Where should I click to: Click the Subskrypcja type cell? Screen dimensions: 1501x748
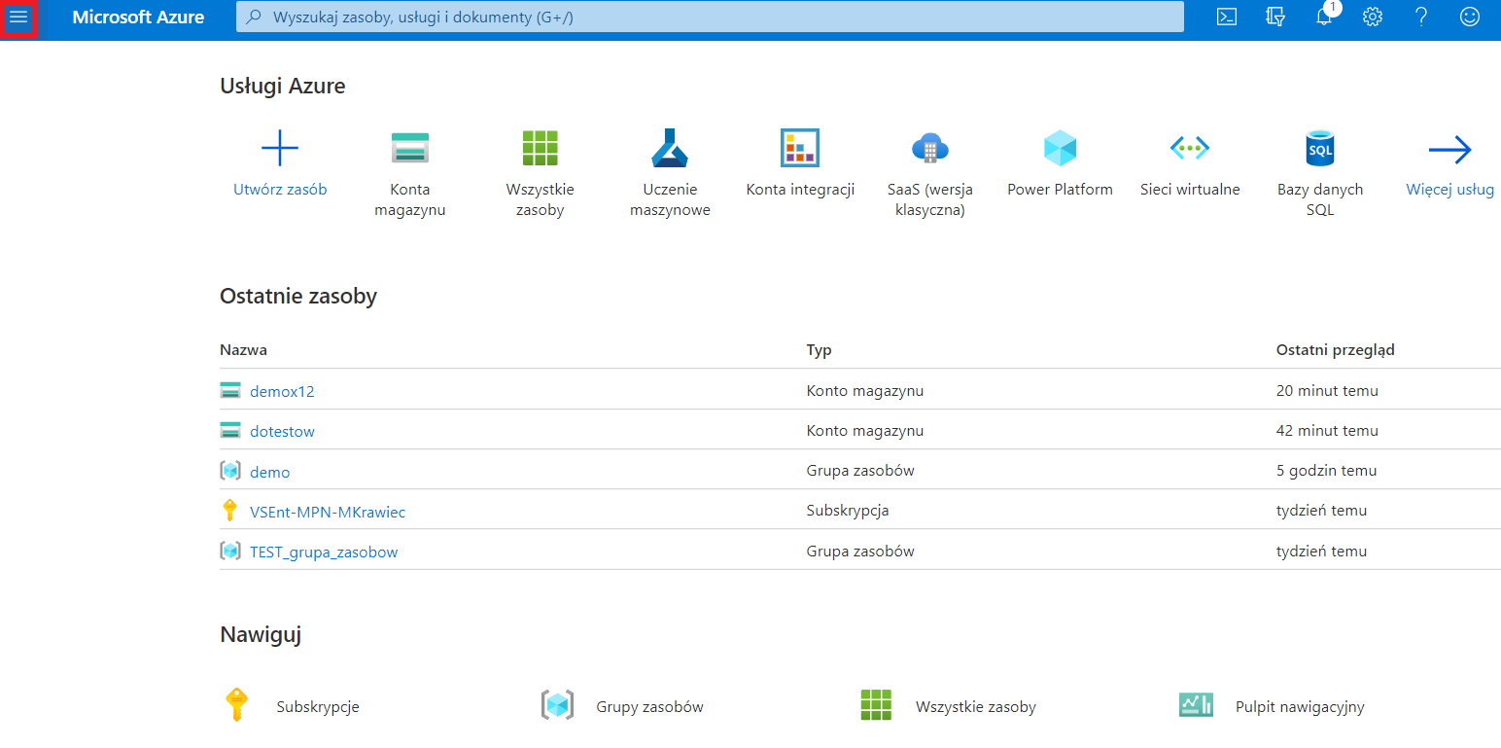coord(848,511)
